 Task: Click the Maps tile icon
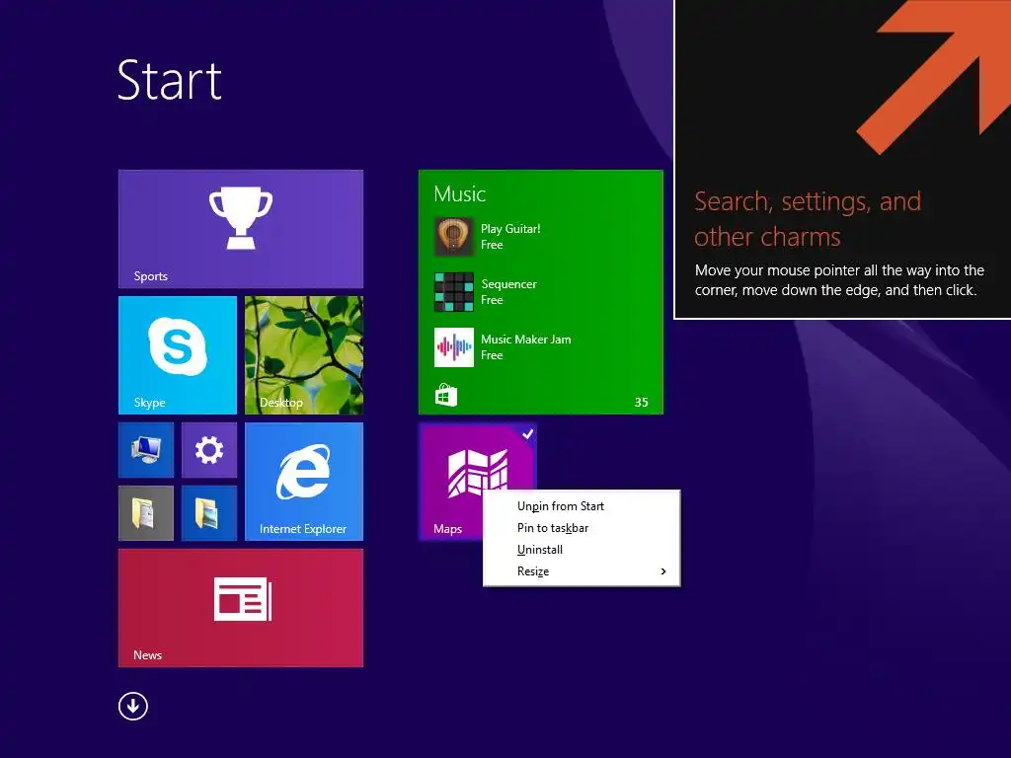[x=477, y=474]
